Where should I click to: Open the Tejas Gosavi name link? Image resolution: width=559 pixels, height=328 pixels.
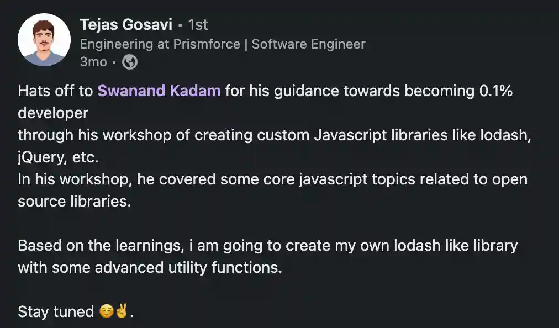[x=125, y=25]
